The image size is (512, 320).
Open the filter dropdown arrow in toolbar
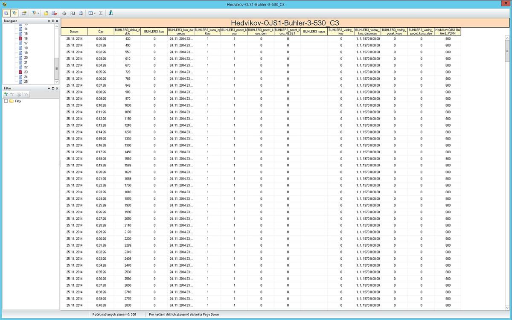point(38,13)
